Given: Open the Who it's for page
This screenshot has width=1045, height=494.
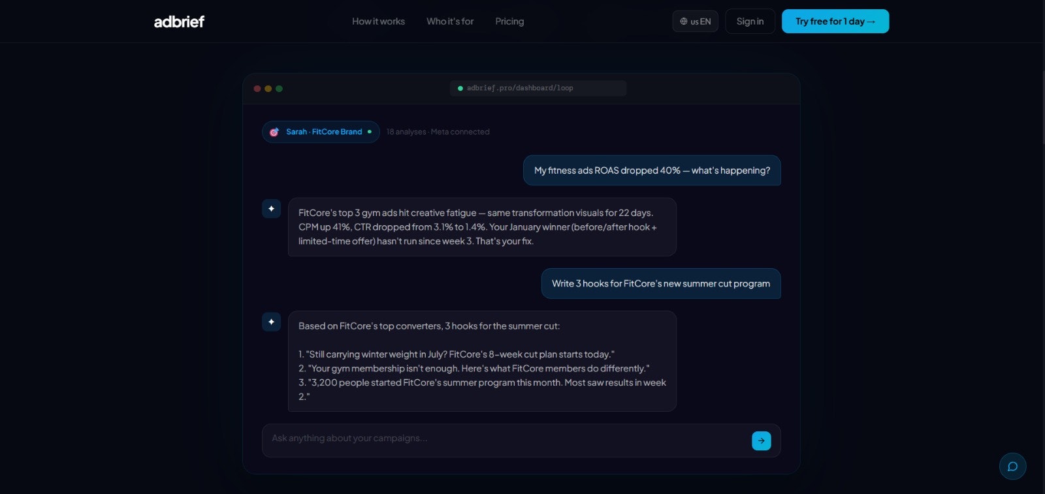Looking at the screenshot, I should [450, 22].
